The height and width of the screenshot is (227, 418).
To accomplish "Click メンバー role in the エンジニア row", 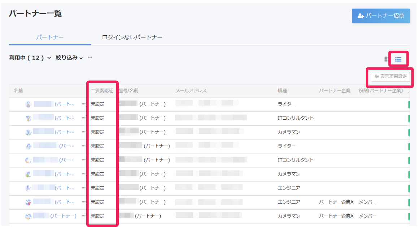I will pos(367,202).
